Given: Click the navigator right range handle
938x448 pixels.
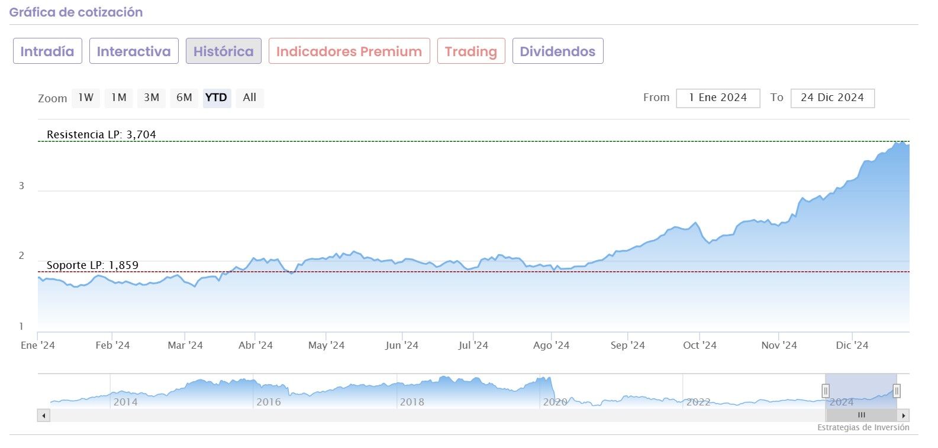Looking at the screenshot, I should (x=897, y=391).
